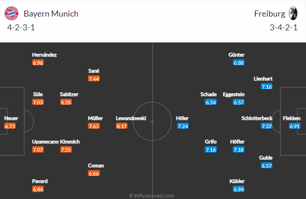Image resolution: width=306 pixels, height=199 pixels.
Task: Select Sané's 7.44 rating badge
Action: pyautogui.click(x=94, y=79)
